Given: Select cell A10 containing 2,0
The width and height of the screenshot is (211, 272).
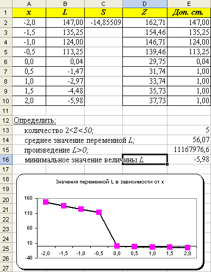Looking at the screenshot, I should pyautogui.click(x=29, y=100).
